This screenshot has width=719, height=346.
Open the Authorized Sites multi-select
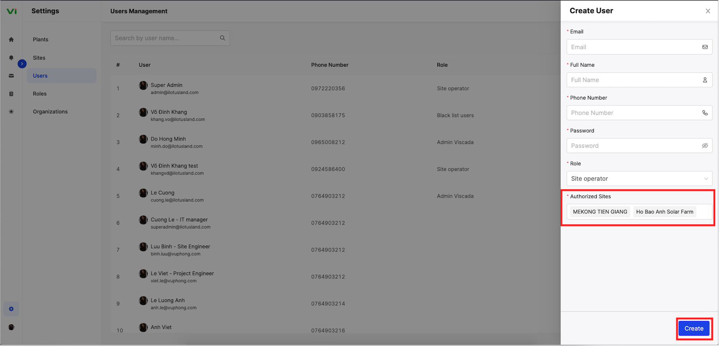pyautogui.click(x=639, y=212)
